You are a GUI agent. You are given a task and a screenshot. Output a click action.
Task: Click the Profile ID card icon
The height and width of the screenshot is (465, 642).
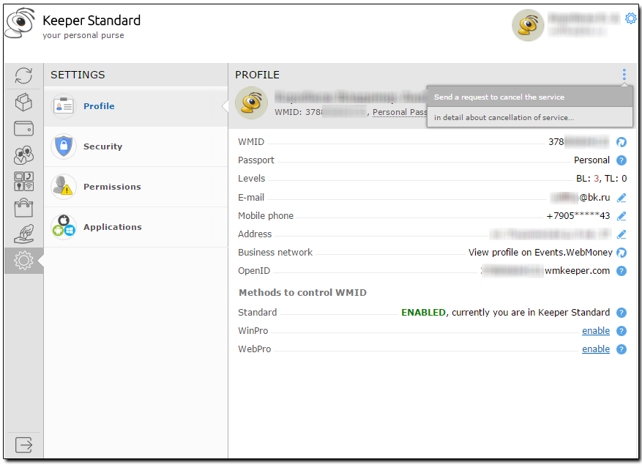tap(64, 106)
